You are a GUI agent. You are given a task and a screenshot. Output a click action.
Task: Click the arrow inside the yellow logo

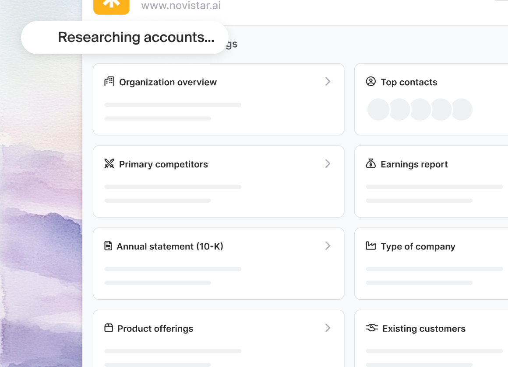coord(111,3)
